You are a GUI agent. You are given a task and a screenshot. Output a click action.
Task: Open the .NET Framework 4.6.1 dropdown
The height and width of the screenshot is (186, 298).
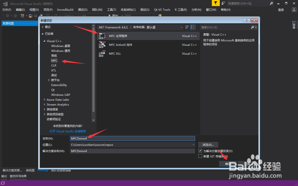pyautogui.click(x=115, y=27)
